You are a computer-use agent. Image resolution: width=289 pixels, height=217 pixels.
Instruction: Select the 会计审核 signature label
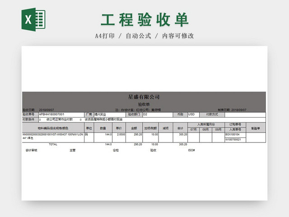[31, 151]
